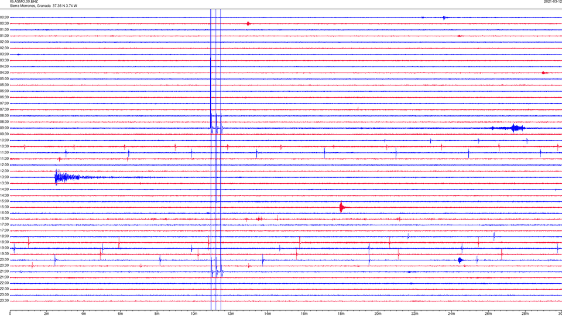Click the 12m tick label on time axis
This screenshot has height=316, width=562.
[x=231, y=314]
